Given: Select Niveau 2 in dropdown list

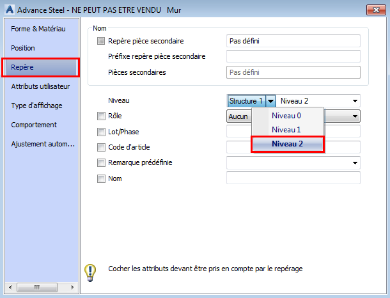Looking at the screenshot, I should pyautogui.click(x=288, y=144).
